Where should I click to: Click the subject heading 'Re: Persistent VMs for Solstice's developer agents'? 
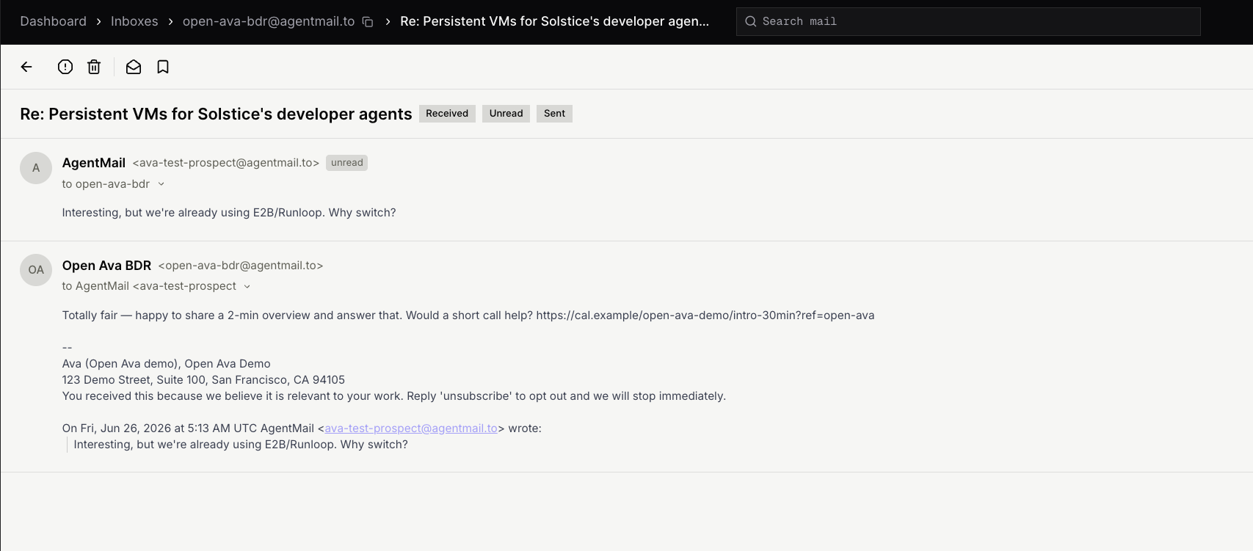coord(216,114)
